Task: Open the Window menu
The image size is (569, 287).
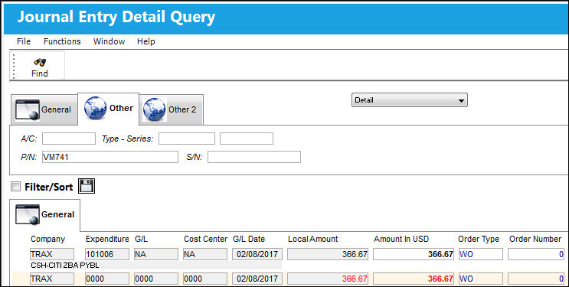Action: [109, 41]
